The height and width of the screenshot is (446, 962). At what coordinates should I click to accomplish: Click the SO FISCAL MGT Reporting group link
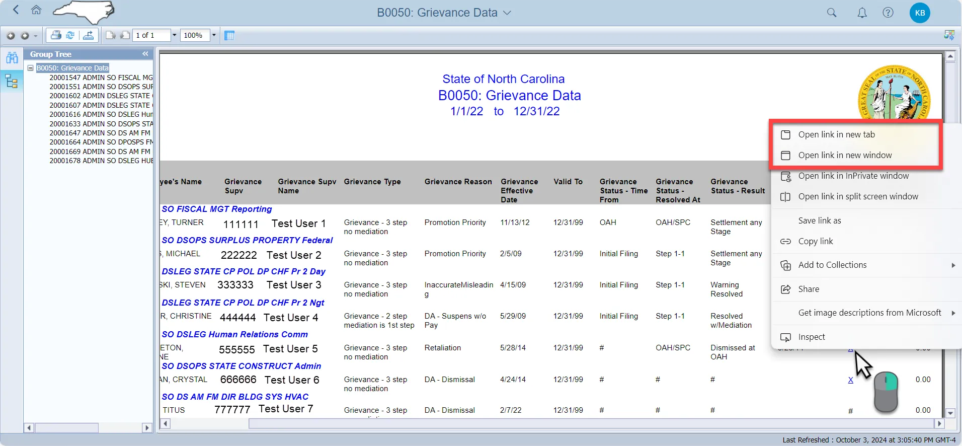pos(216,209)
